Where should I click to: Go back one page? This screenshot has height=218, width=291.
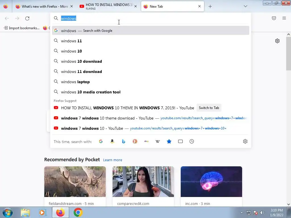7,18
